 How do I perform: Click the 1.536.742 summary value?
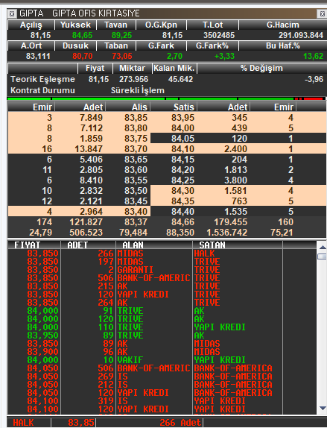coord(227,233)
